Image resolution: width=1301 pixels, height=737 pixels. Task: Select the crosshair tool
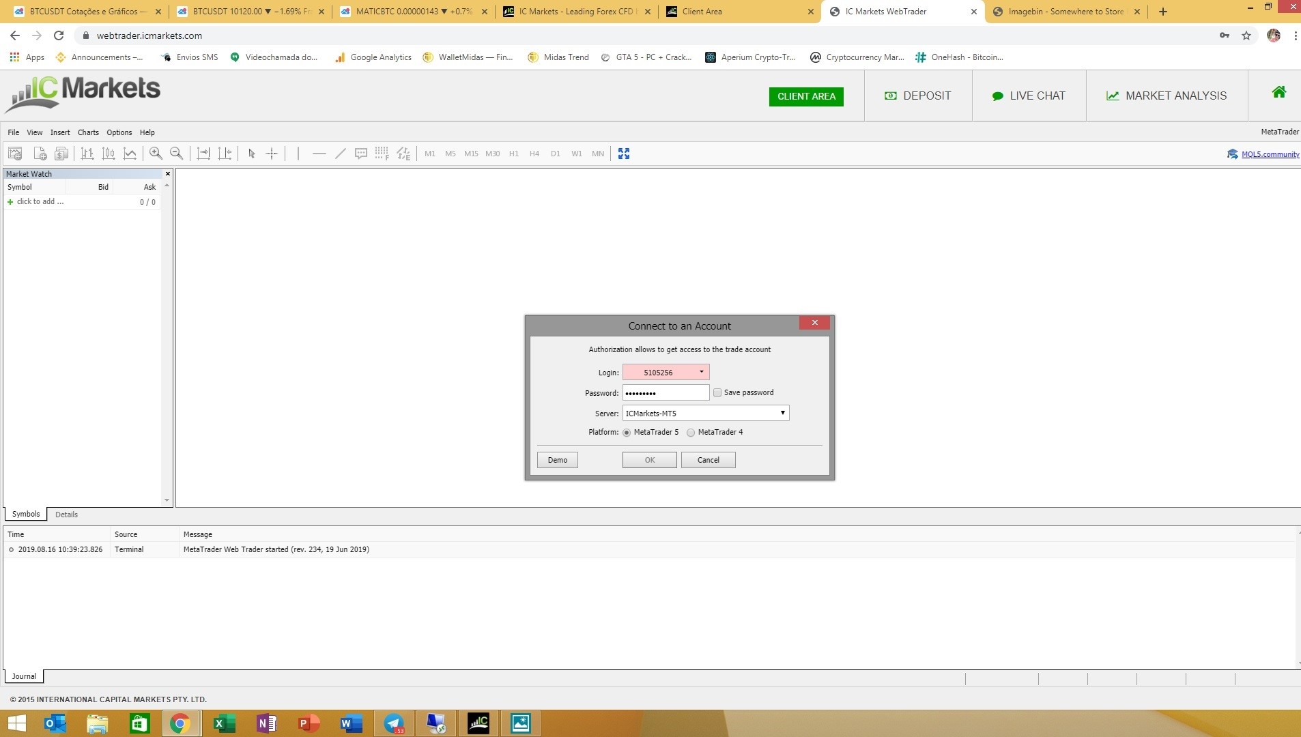pos(272,154)
